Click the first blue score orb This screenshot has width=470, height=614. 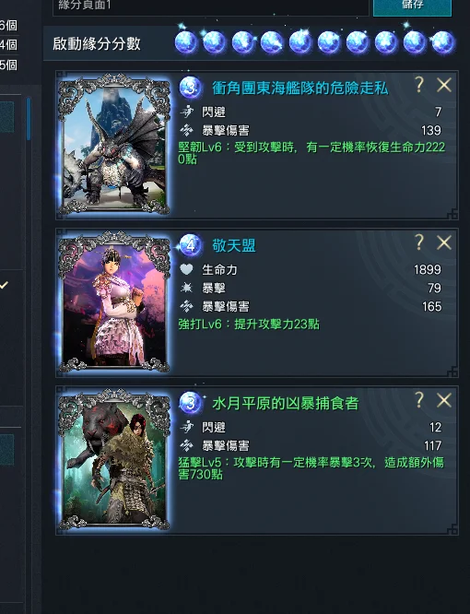click(186, 41)
